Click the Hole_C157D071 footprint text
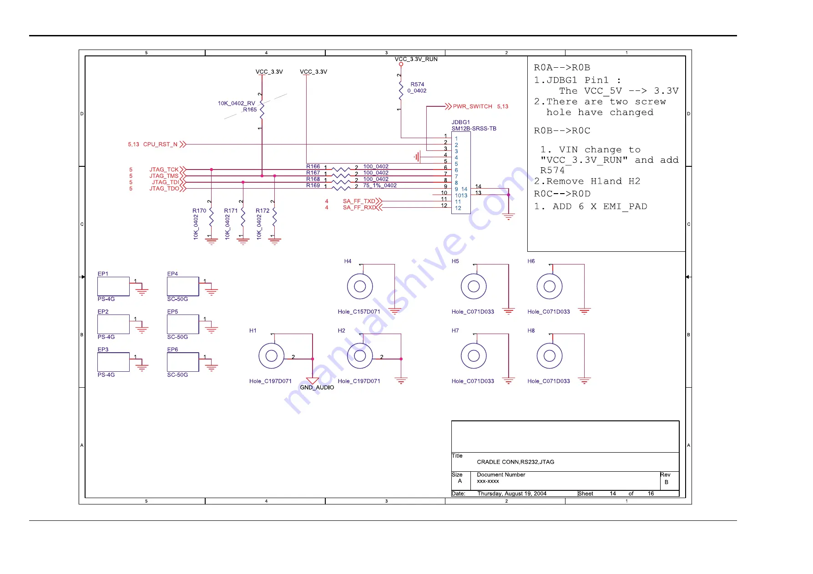813x574 pixels. click(359, 312)
